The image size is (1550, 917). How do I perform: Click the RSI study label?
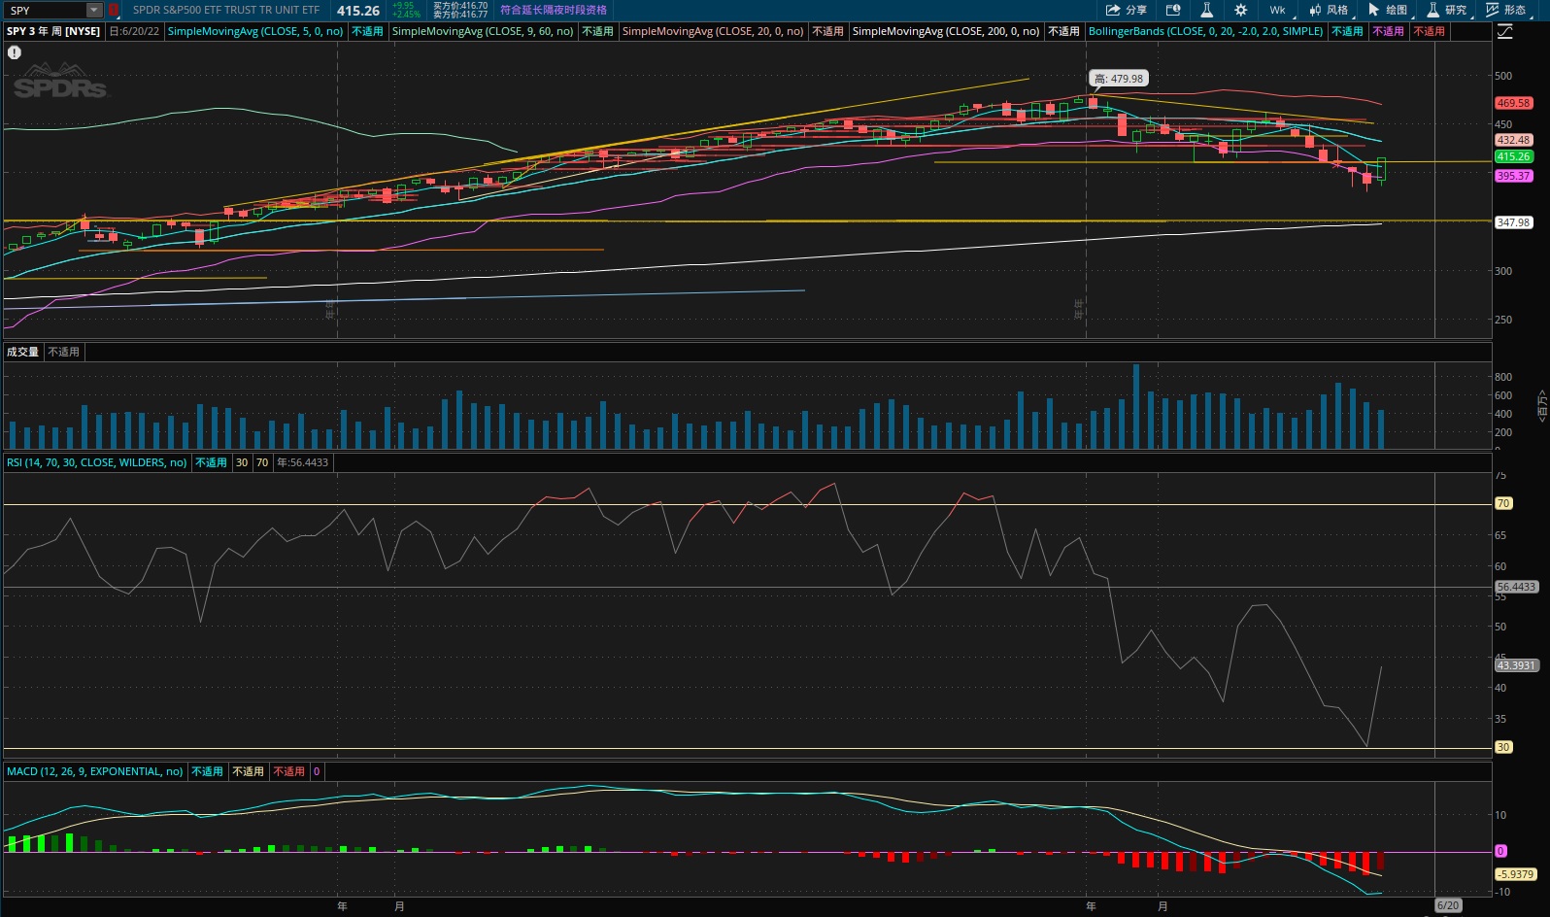click(x=96, y=462)
